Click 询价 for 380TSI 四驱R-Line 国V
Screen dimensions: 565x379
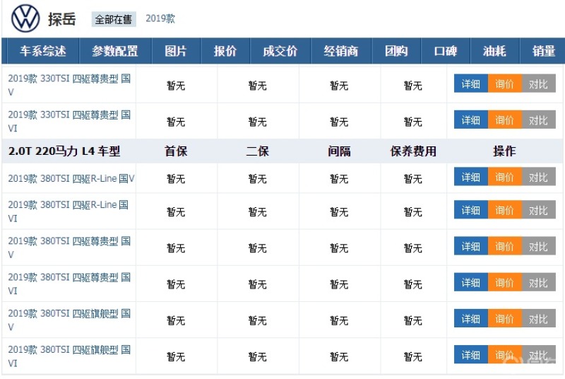click(x=504, y=177)
